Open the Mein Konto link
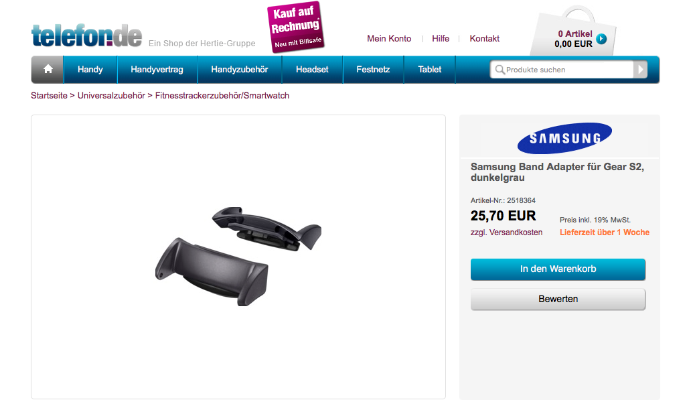Screen dimensions: 691x404 (389, 38)
